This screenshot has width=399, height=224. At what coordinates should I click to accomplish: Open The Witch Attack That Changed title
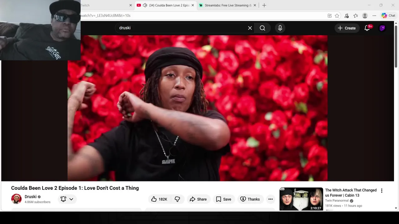[x=351, y=193]
